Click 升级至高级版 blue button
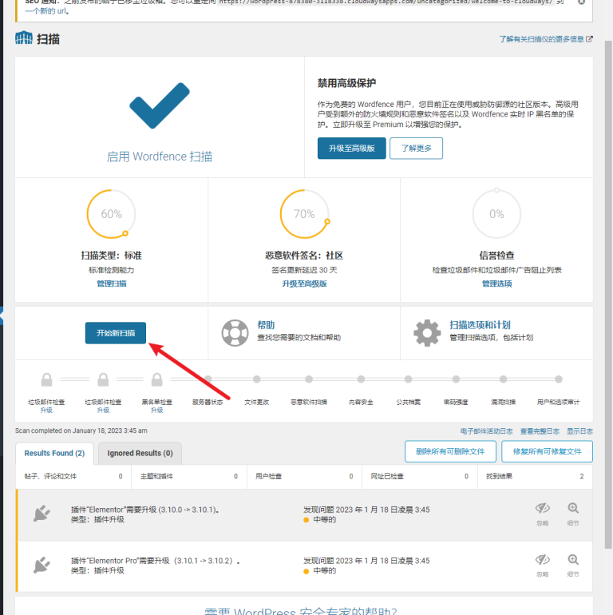This screenshot has height=615, width=613. tap(351, 149)
